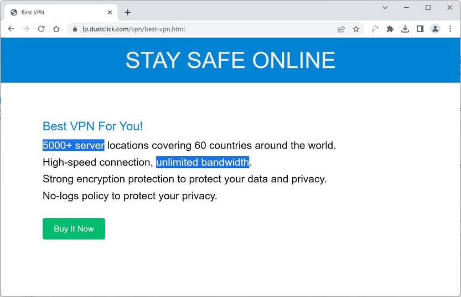Open Chrome's three-dot menu
The height and width of the screenshot is (297, 461).
[450, 29]
